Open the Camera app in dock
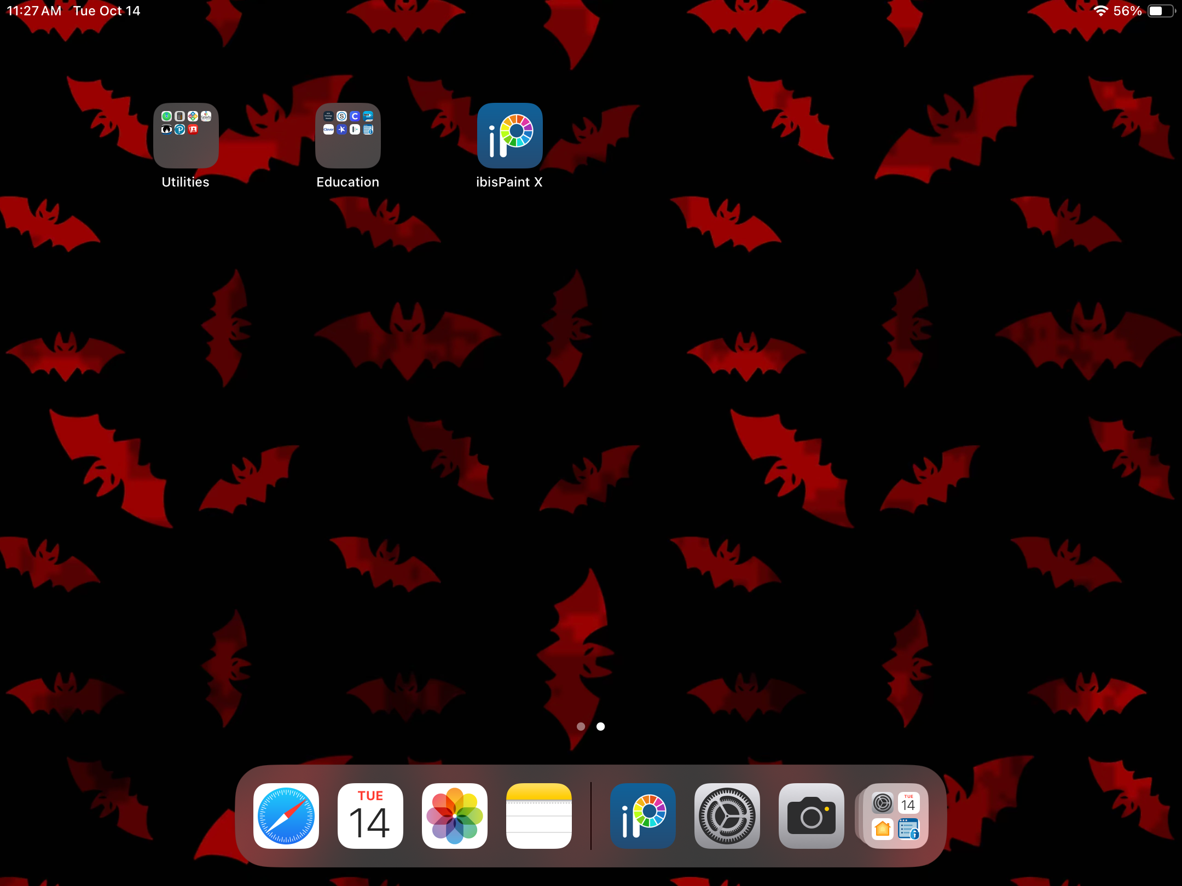1182x886 pixels. pos(812,815)
